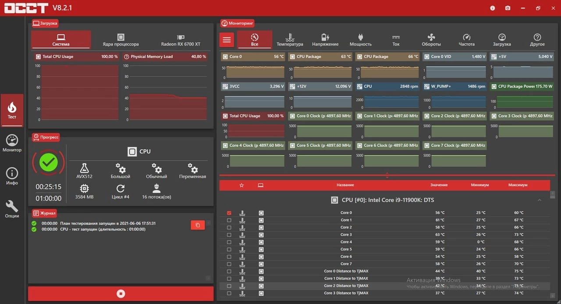
Task: Click the Большой data set setting
Action: (x=121, y=171)
